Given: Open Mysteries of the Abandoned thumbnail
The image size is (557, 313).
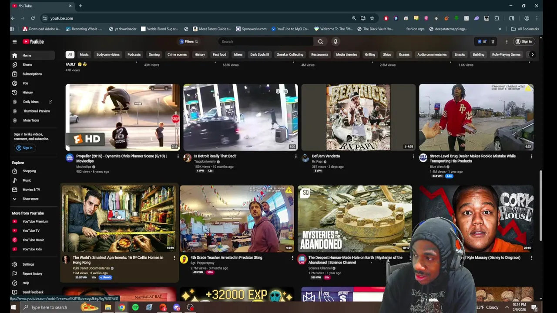Looking at the screenshot, I should coord(355,219).
